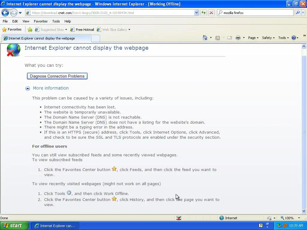
Task: Click the taskbar restore toolbar icon
Action: 267,223
